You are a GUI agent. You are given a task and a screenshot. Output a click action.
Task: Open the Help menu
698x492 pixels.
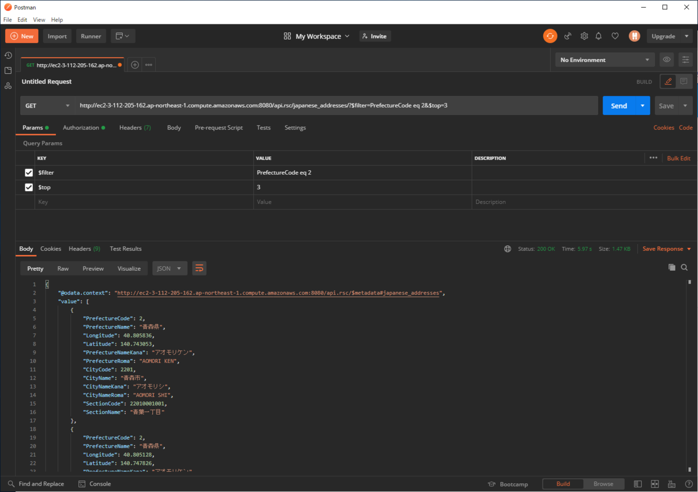tap(57, 20)
